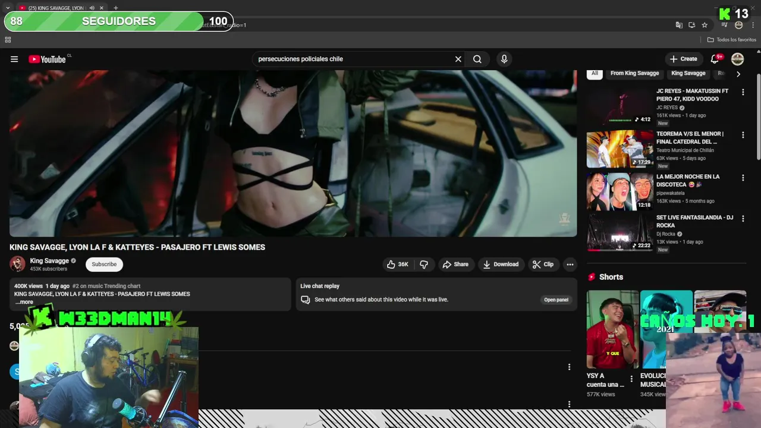This screenshot has width=761, height=428.
Task: Open Todos los favoritos folder
Action: 731,40
